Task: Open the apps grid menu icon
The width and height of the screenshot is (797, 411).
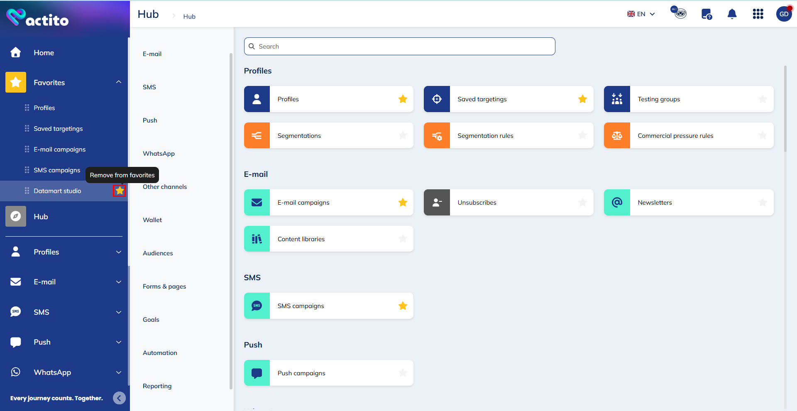Action: click(758, 14)
